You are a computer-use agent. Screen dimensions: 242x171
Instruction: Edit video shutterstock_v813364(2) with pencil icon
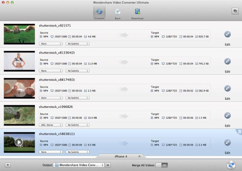click(227, 62)
